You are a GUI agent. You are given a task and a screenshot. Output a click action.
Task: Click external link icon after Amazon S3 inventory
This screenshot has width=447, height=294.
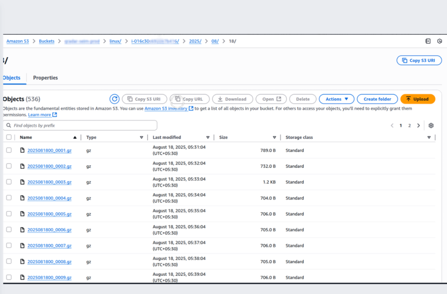pos(191,108)
